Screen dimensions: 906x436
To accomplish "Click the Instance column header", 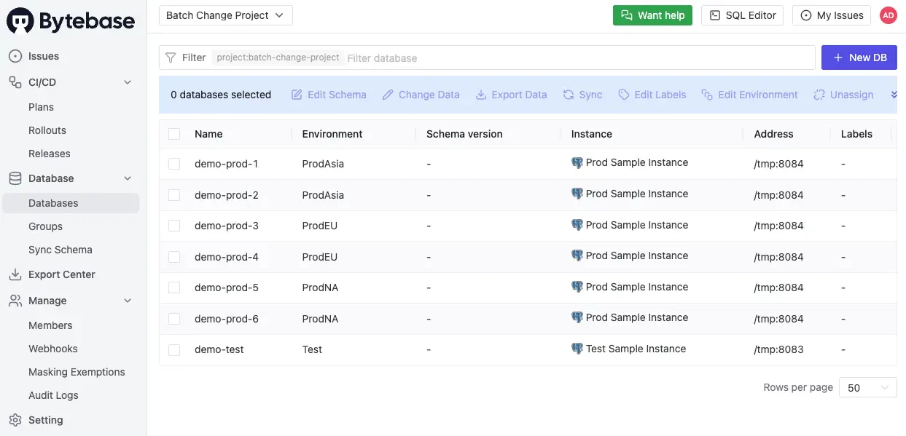I will click(x=592, y=134).
